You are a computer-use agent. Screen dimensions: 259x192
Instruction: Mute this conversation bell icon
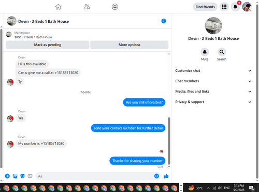pyautogui.click(x=205, y=52)
